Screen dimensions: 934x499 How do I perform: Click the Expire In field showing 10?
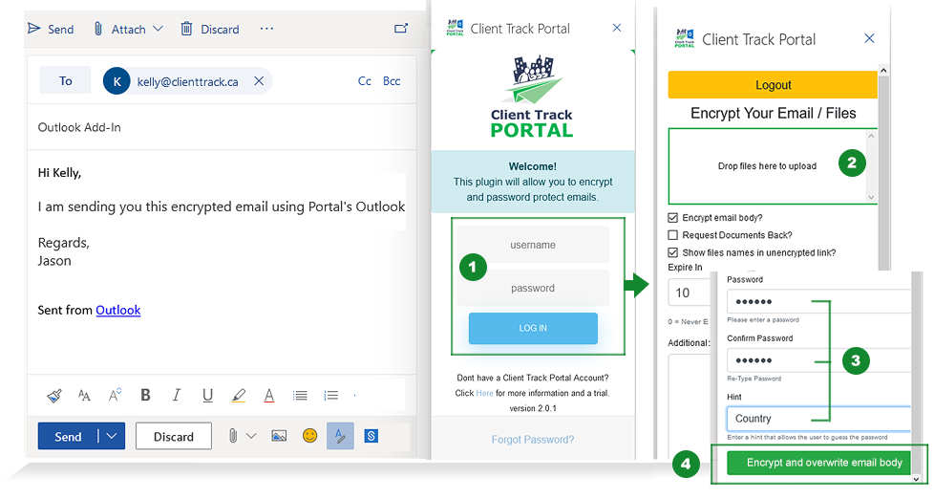coord(690,293)
